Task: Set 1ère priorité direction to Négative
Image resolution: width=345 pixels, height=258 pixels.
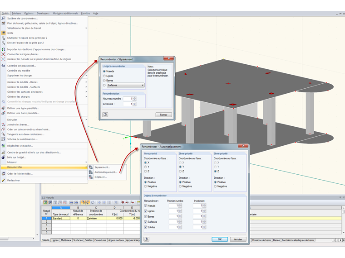Action: [145, 186]
